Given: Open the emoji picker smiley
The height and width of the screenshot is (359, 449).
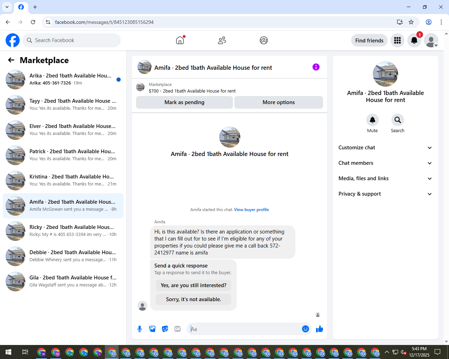Looking at the screenshot, I should pyautogui.click(x=306, y=329).
